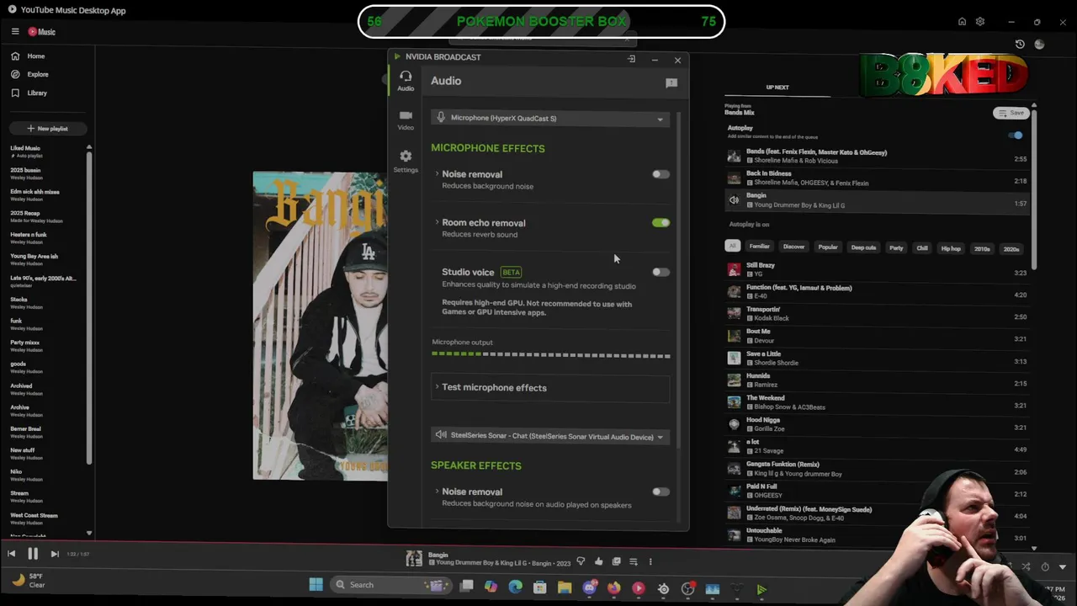Image resolution: width=1077 pixels, height=606 pixels.
Task: Like the song Bangin
Action: tap(598, 561)
